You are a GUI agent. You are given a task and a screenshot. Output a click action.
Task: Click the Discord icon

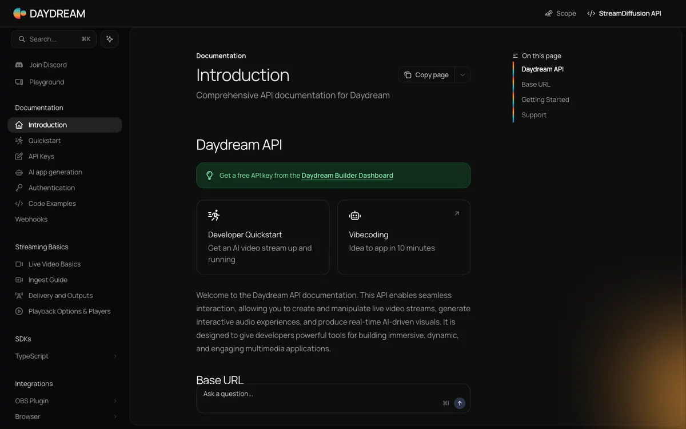[19, 65]
